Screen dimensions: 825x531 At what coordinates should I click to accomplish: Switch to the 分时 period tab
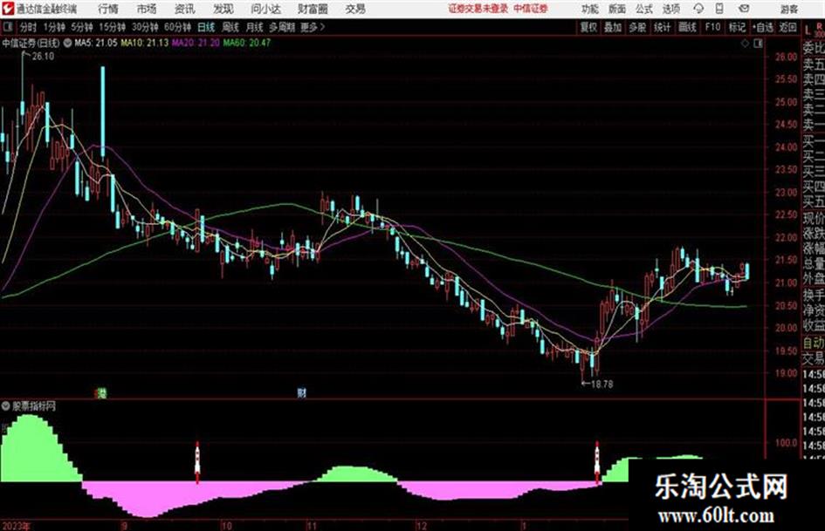(28, 27)
